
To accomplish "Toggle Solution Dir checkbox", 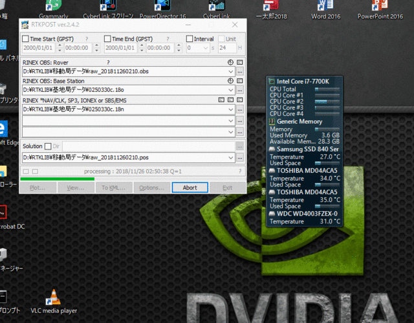I will coord(48,146).
